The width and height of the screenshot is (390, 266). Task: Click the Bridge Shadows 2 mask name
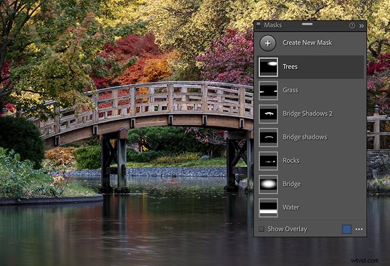308,114
